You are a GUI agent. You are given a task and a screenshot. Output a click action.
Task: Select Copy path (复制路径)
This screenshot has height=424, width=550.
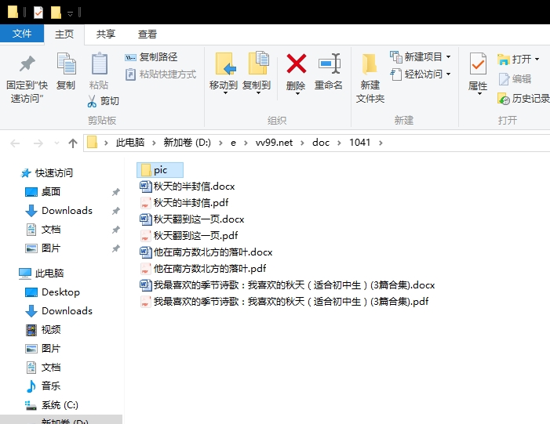(x=151, y=57)
